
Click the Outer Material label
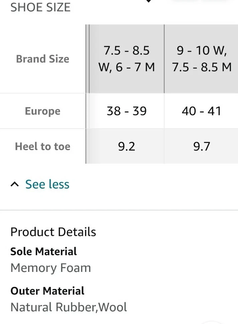click(47, 291)
